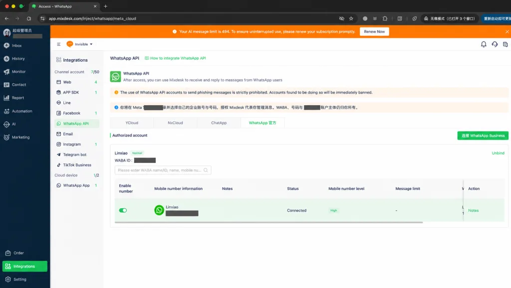Collapse the hamburger menu icon

(59, 44)
